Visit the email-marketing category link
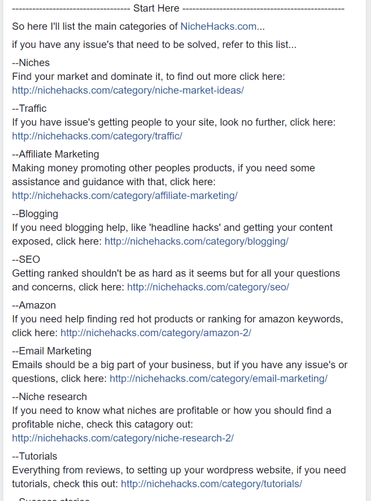 (218, 378)
